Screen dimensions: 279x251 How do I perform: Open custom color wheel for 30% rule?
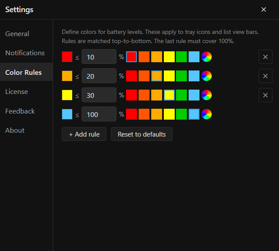pos(206,95)
